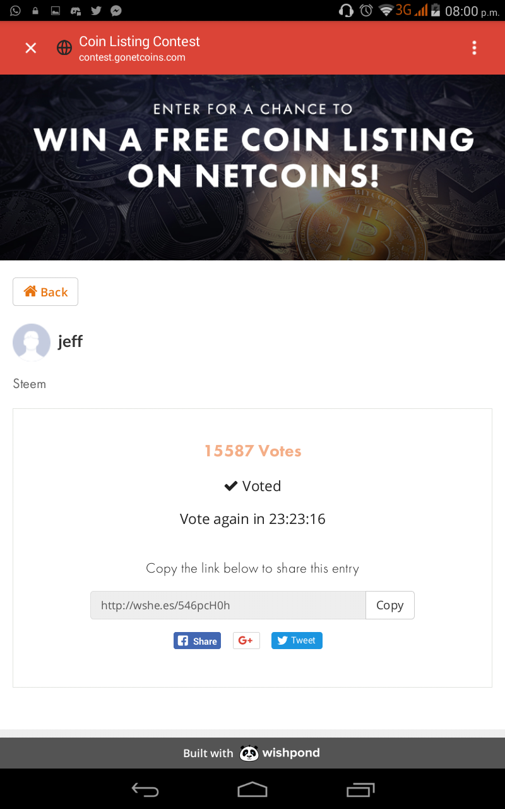The height and width of the screenshot is (809, 505).
Task: Close the Coin Listing Contest browser tab
Action: [x=30, y=48]
